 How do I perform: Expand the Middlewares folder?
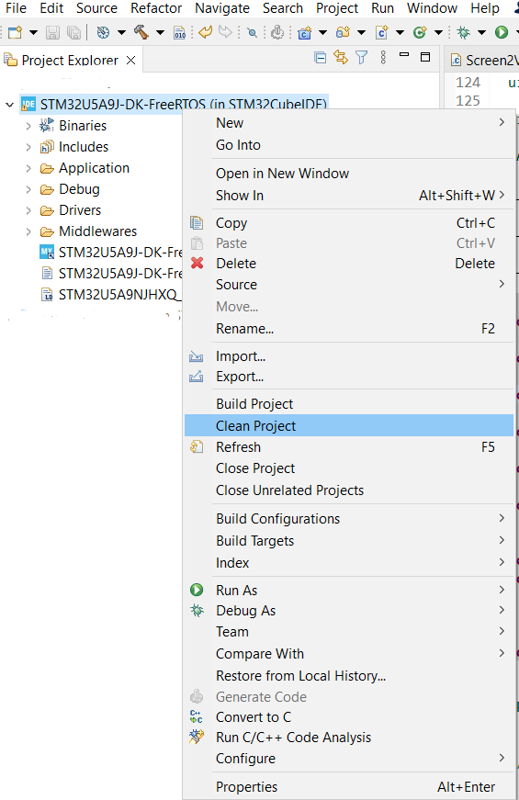point(28,232)
